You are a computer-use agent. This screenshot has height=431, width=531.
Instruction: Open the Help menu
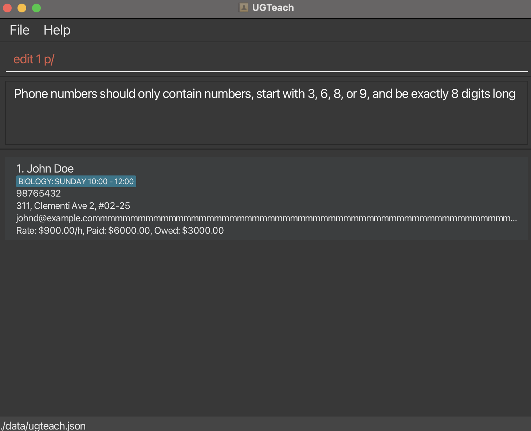(x=57, y=30)
